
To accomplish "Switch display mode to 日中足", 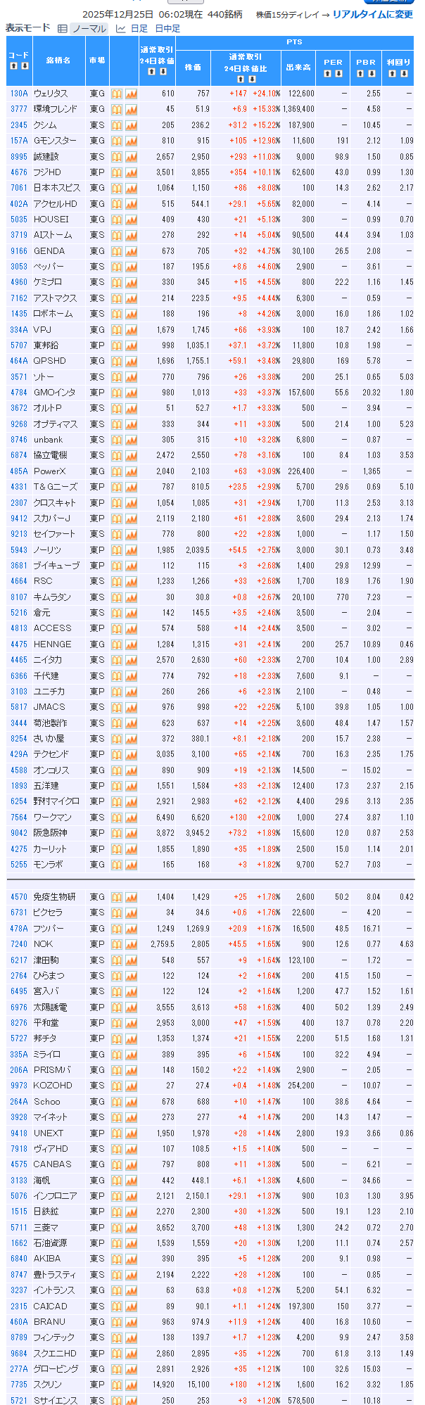I will 167,29.
